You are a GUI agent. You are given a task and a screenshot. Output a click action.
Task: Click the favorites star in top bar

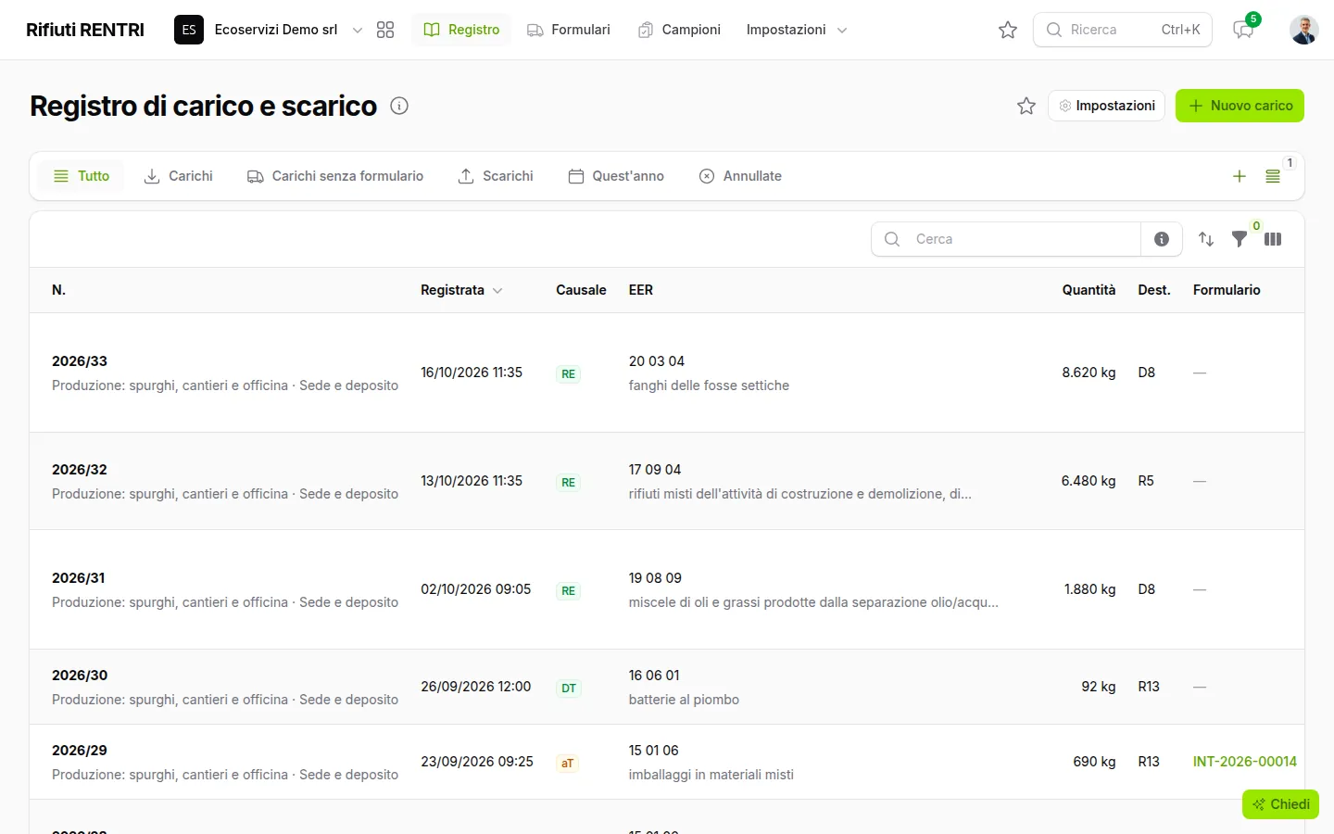pos(1008,30)
